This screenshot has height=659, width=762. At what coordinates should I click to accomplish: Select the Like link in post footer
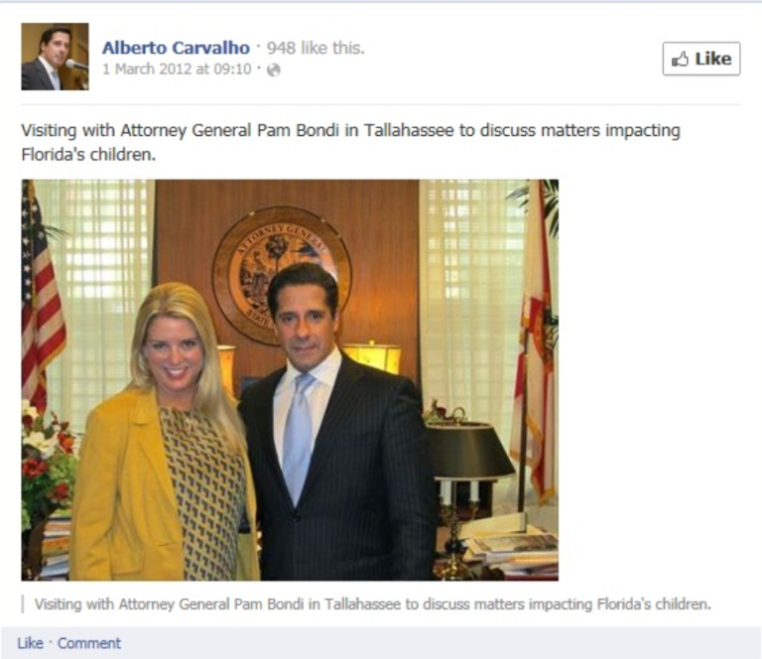(x=30, y=643)
